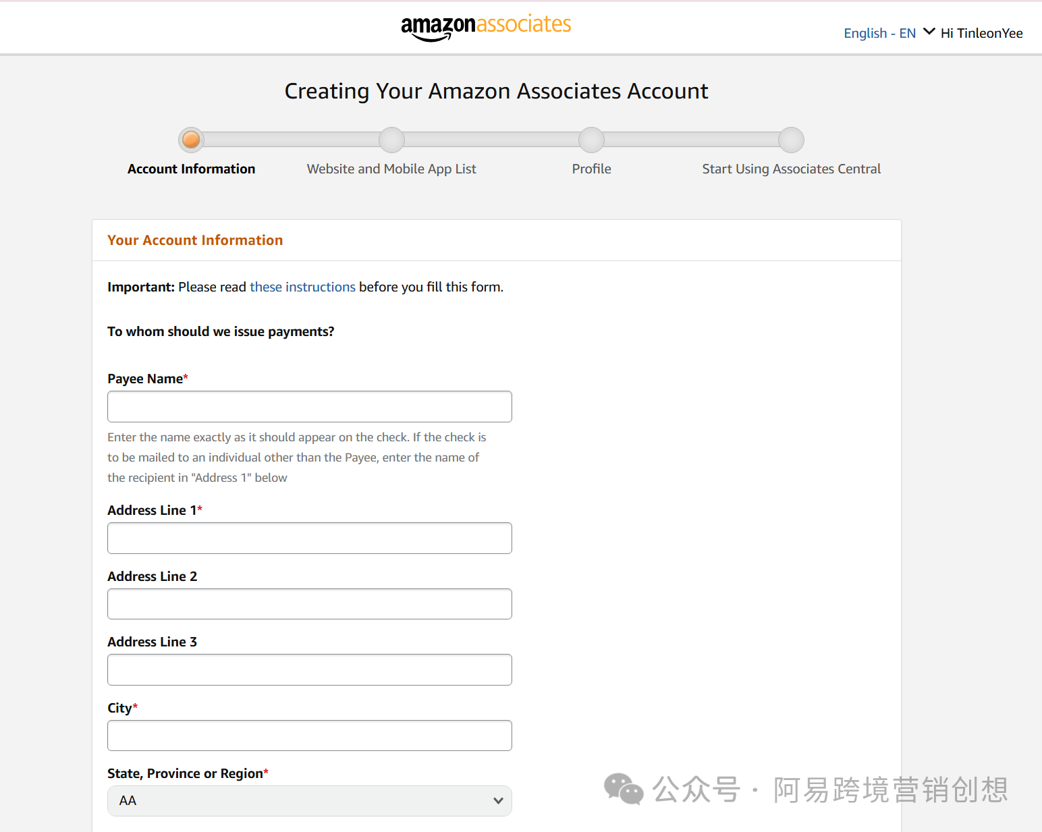Click the Hi TinleonYee account greeting
The width and height of the screenshot is (1042, 832).
coord(981,33)
